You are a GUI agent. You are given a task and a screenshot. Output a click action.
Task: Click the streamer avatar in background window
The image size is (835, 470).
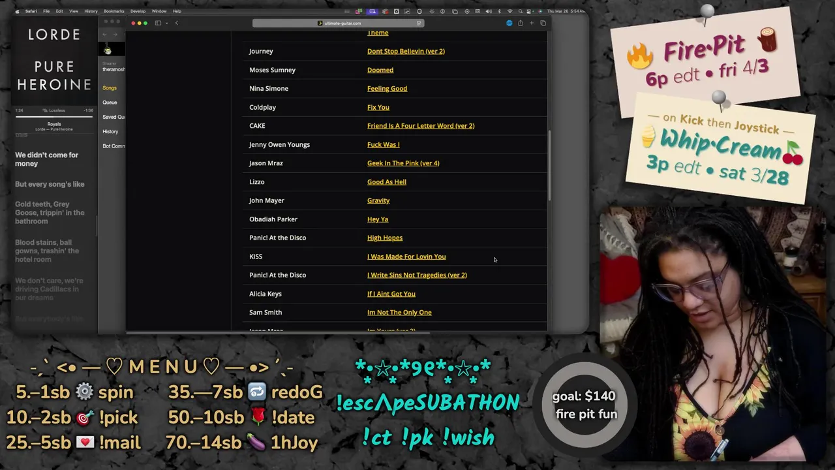click(108, 50)
